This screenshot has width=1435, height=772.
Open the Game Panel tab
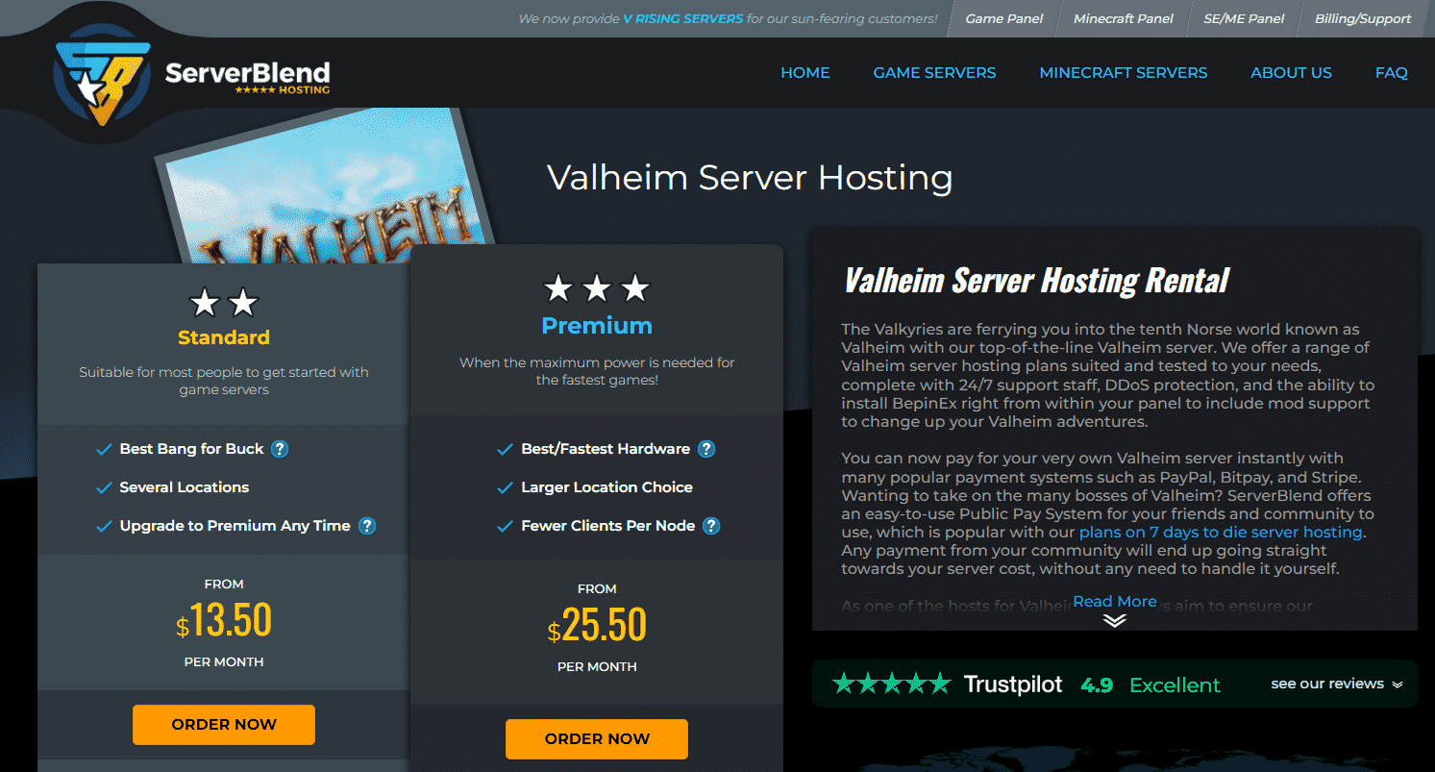coord(1004,18)
